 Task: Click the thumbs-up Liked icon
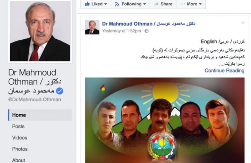[87, 4]
